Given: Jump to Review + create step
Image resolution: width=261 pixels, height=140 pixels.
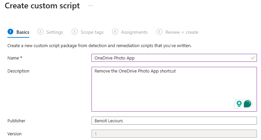Looking at the screenshot, I should [178, 32].
